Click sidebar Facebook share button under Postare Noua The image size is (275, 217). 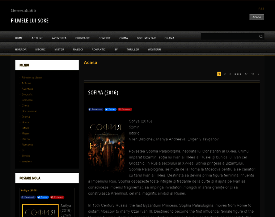click(x=28, y=197)
